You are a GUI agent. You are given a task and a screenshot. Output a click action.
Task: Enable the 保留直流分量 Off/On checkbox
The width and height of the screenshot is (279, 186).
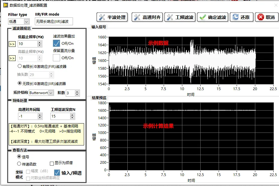point(56,58)
